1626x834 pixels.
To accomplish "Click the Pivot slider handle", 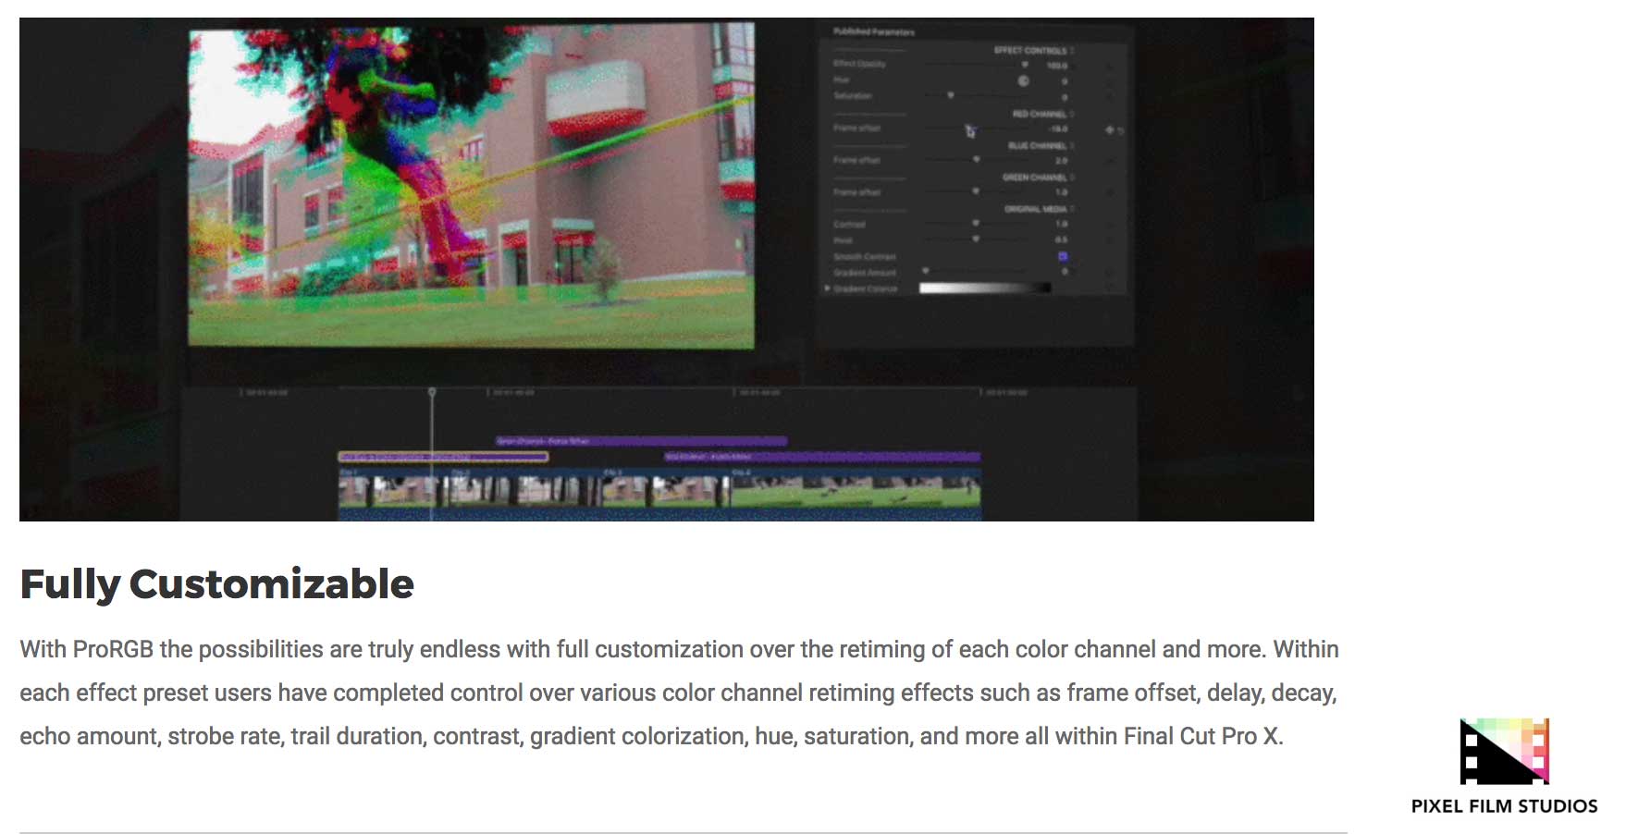I will 976,239.
